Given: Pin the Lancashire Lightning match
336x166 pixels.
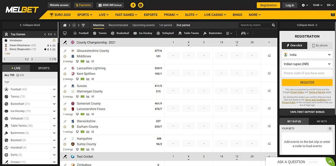Looking at the screenshot, I should click(x=65, y=69).
